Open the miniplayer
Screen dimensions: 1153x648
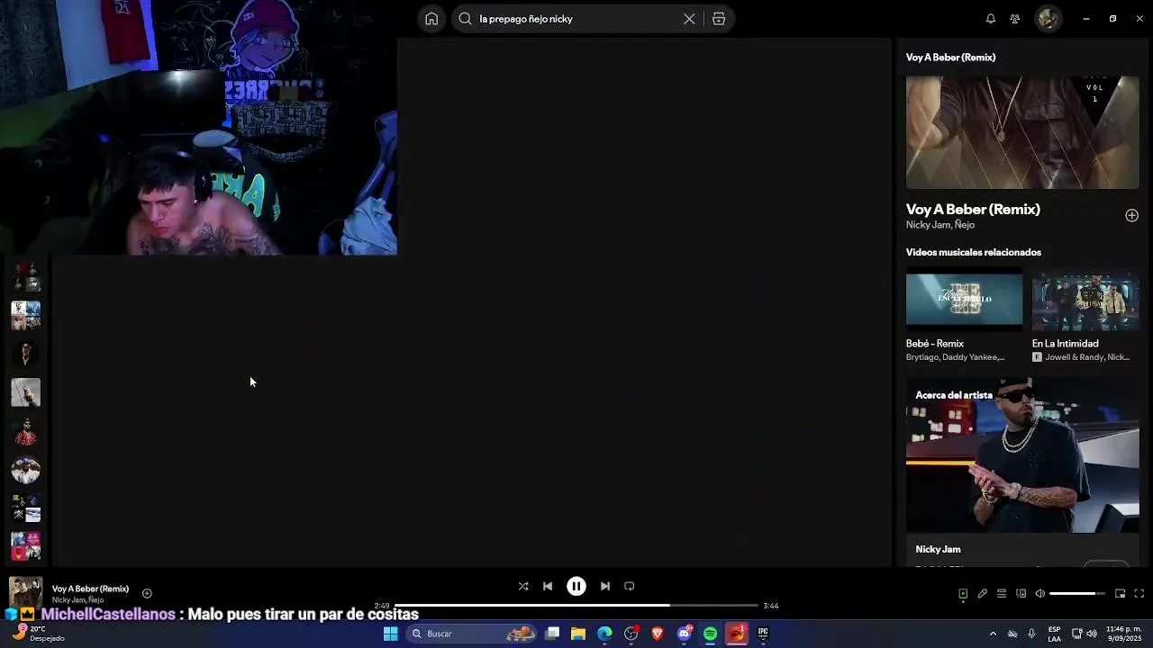[1120, 593]
